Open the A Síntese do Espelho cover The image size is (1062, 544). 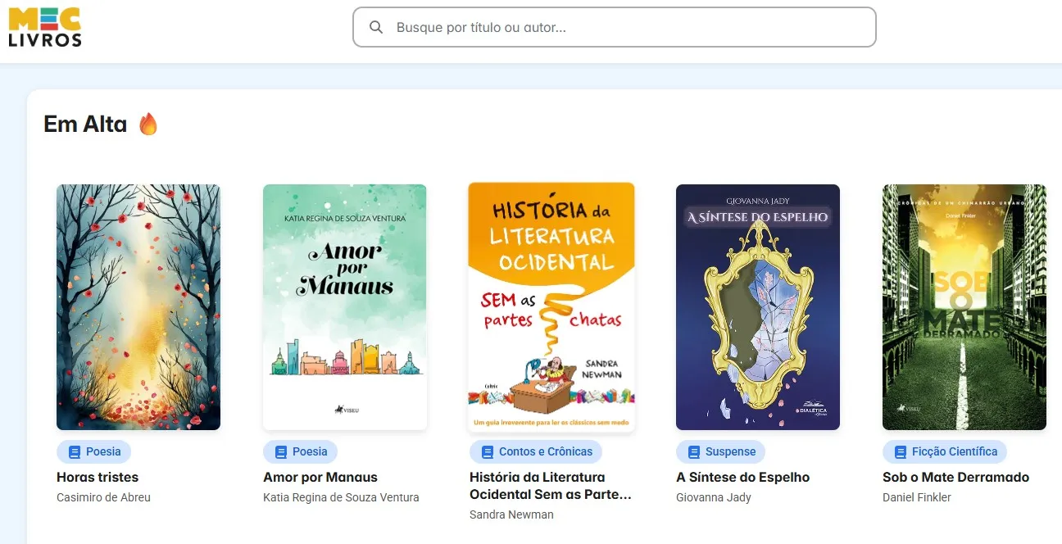tap(758, 307)
